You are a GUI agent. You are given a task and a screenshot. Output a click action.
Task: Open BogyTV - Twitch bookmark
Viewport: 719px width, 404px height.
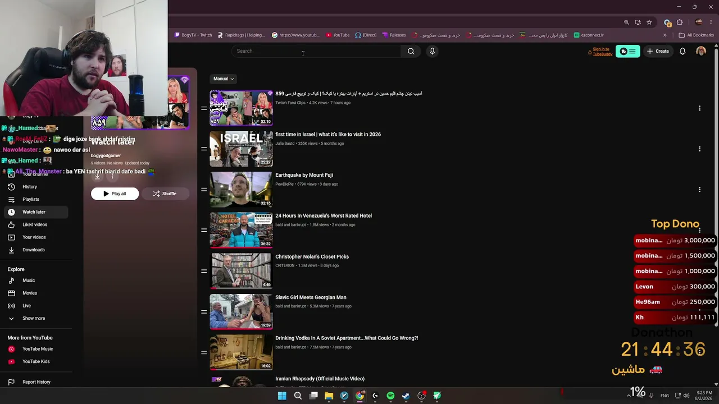[x=193, y=35]
